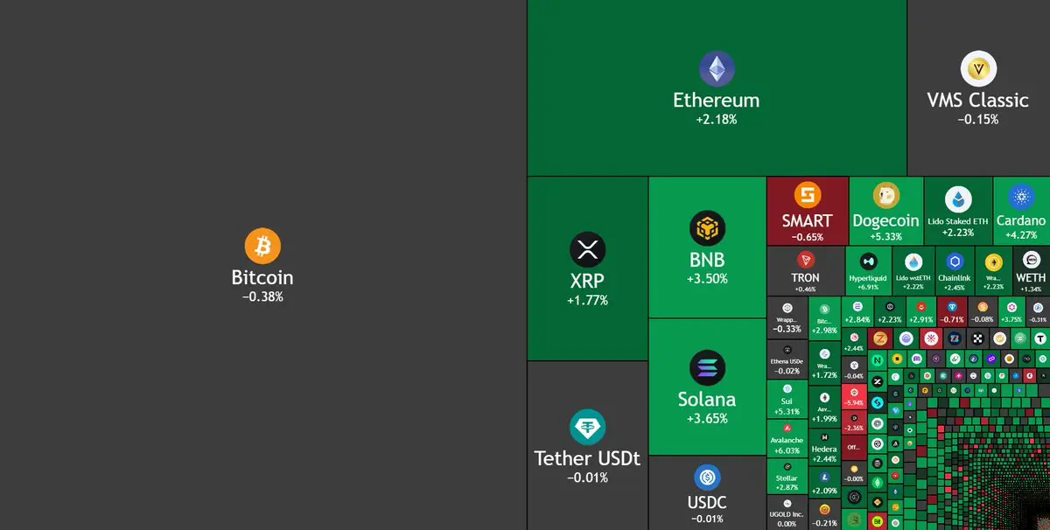Select the Lido Staked ETH tile
Screen dimensions: 1050x530
tap(958, 211)
